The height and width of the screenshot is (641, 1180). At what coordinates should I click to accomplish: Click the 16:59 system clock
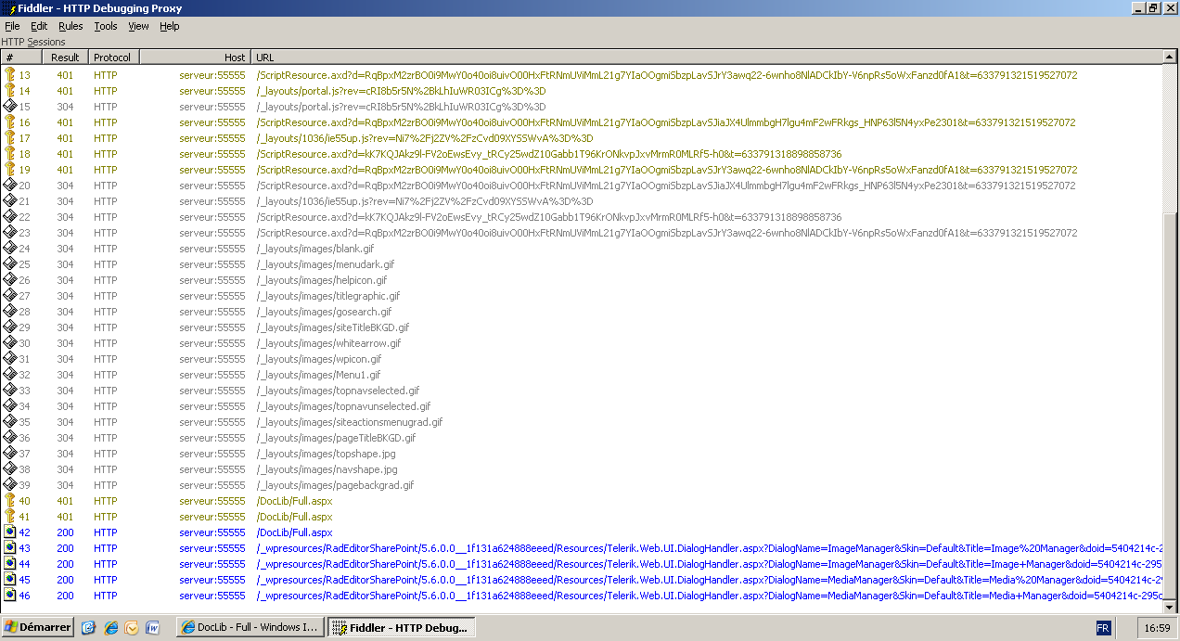(x=1157, y=628)
